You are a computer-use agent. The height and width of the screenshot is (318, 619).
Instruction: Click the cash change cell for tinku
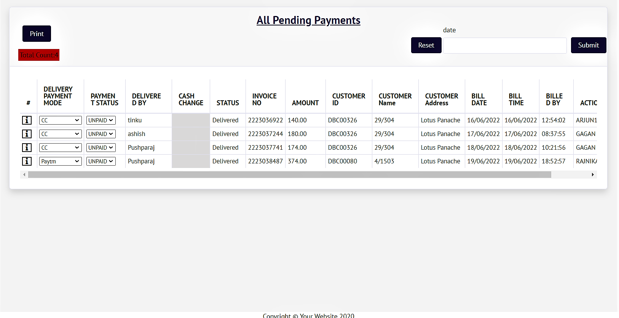pyautogui.click(x=191, y=120)
